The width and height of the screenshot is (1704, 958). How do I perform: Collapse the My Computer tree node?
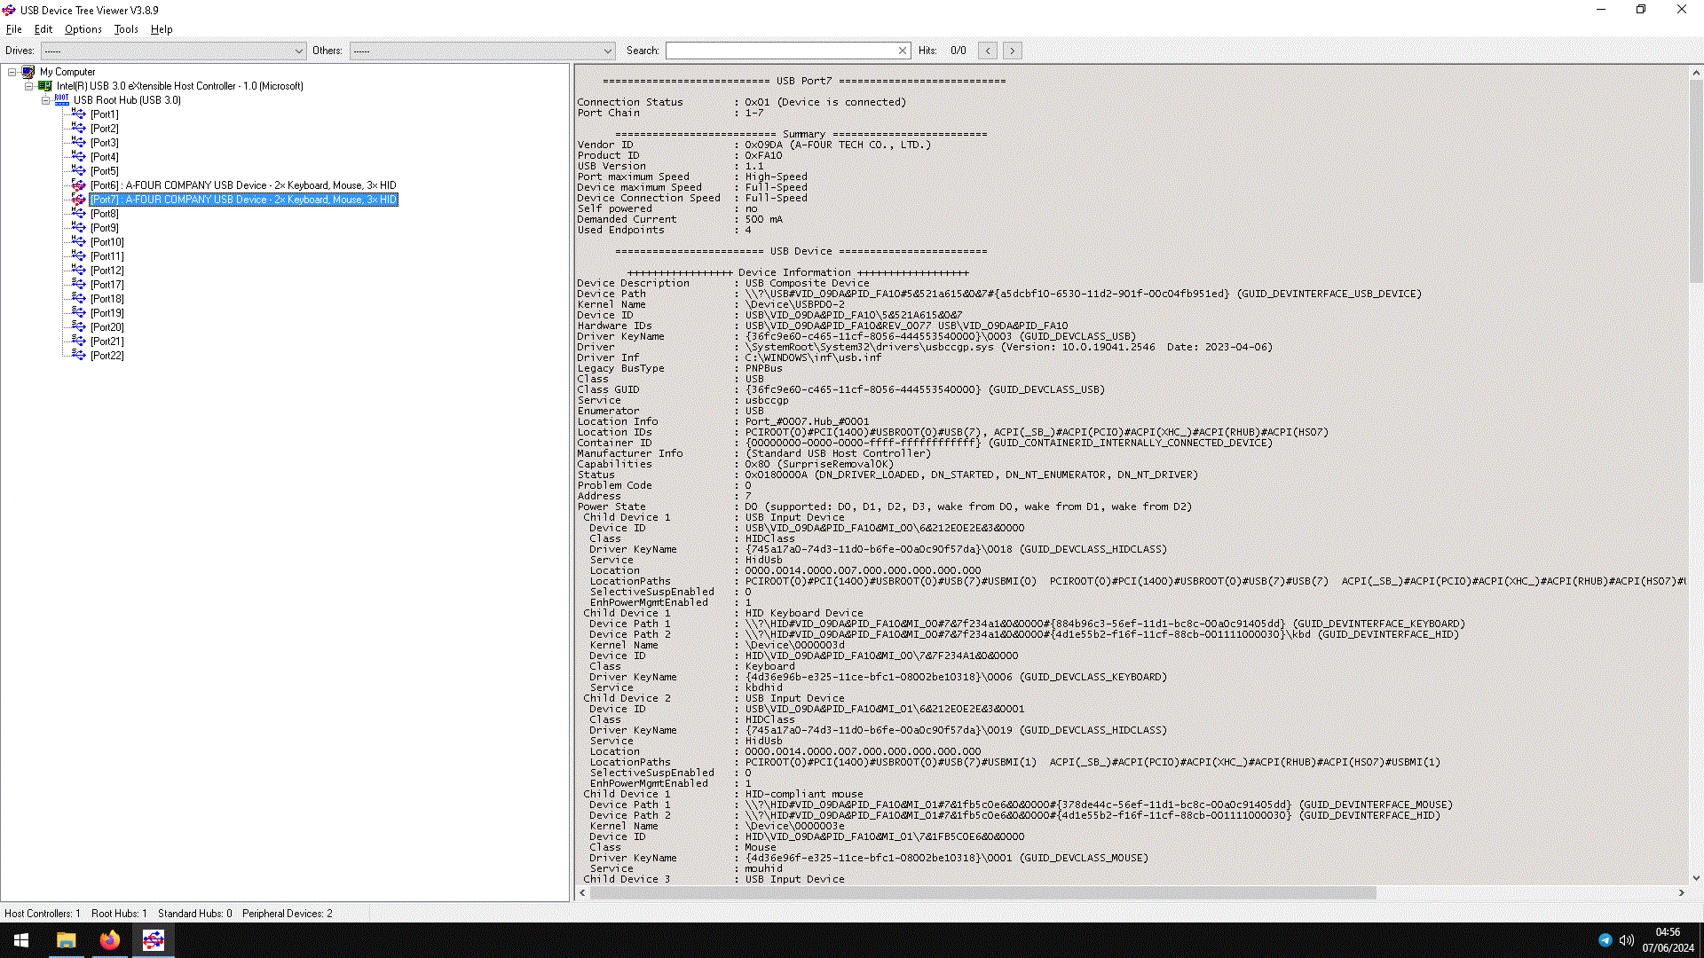coord(12,72)
